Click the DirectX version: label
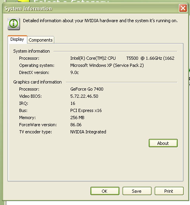Viewport: 190px width, 205px height. [34, 72]
